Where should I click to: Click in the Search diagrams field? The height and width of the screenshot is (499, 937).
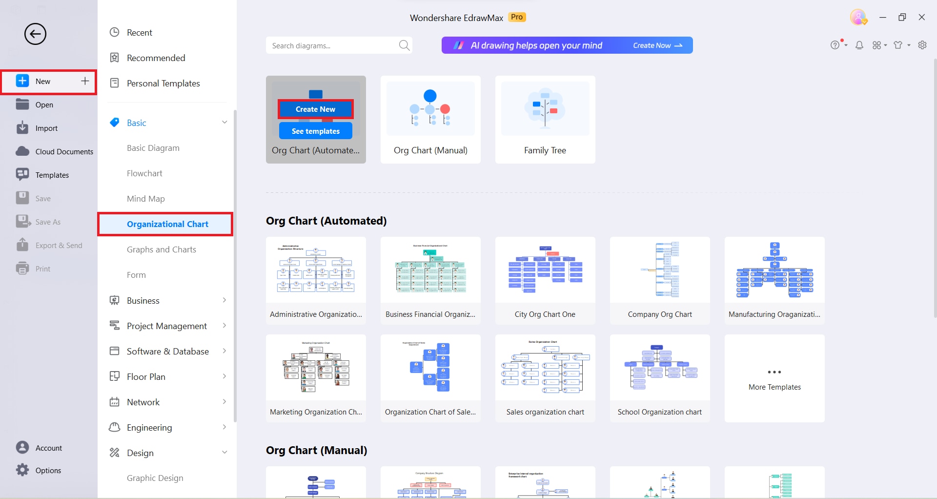point(339,45)
